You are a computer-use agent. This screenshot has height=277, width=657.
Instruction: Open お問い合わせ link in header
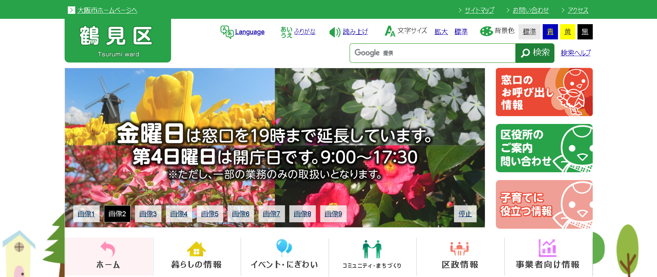pyautogui.click(x=531, y=10)
